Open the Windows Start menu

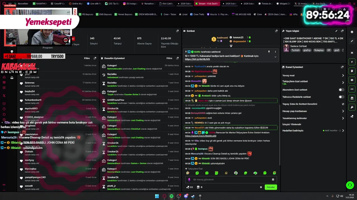point(157,196)
